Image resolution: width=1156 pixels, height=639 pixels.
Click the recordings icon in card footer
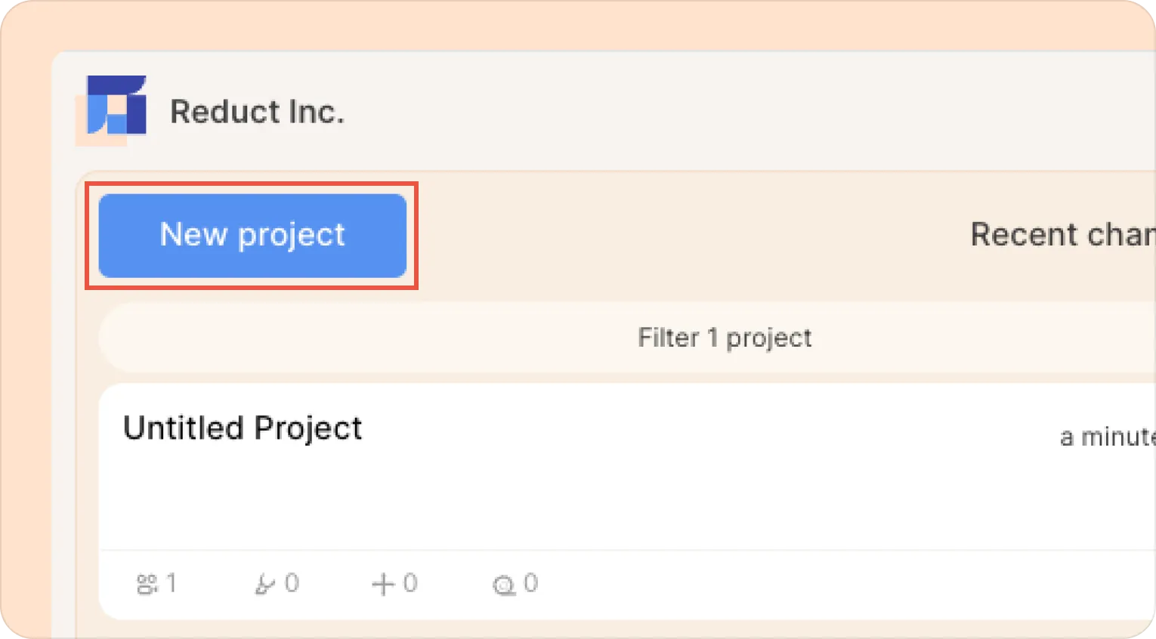[x=147, y=584]
